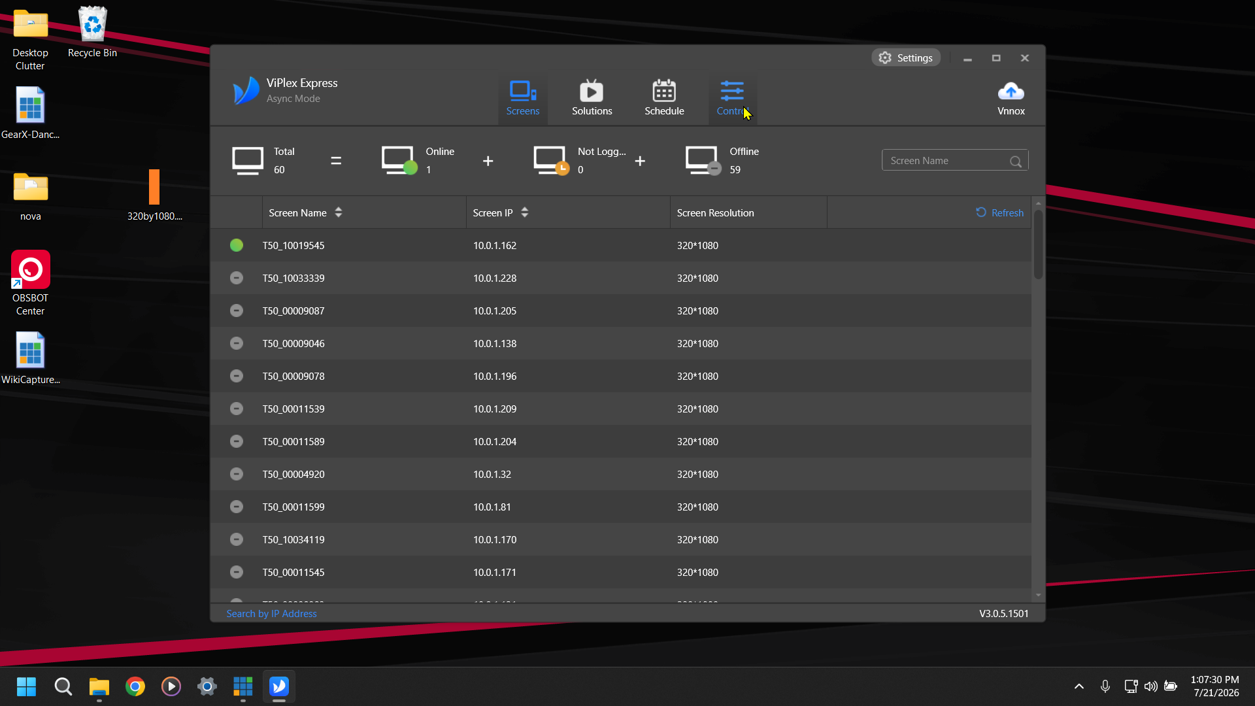Screen dimensions: 1255x706
Task: Sort by Screen Name arrows
Action: [x=339, y=212]
